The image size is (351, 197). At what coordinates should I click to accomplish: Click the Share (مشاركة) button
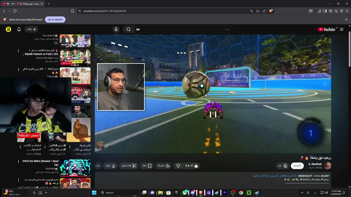[x=164, y=166]
